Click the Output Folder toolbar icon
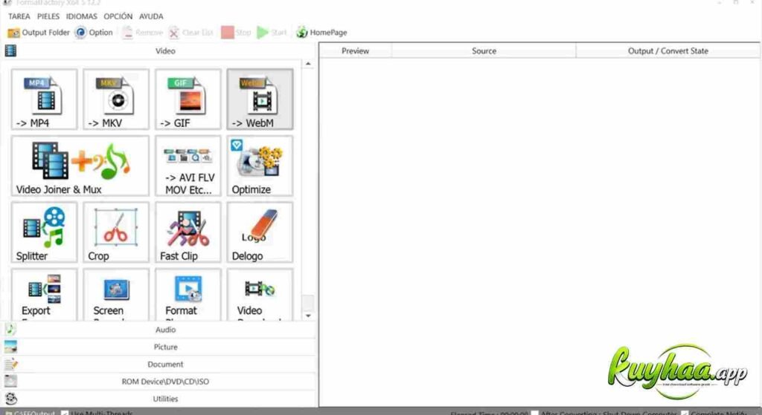Viewport: 762px width, 415px height. tap(13, 33)
